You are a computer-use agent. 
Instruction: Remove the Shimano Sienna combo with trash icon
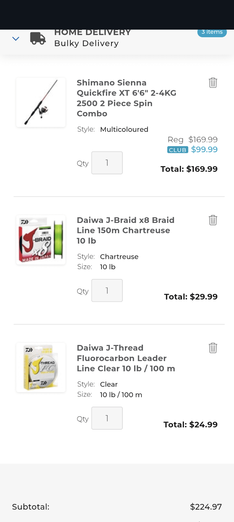(x=213, y=83)
